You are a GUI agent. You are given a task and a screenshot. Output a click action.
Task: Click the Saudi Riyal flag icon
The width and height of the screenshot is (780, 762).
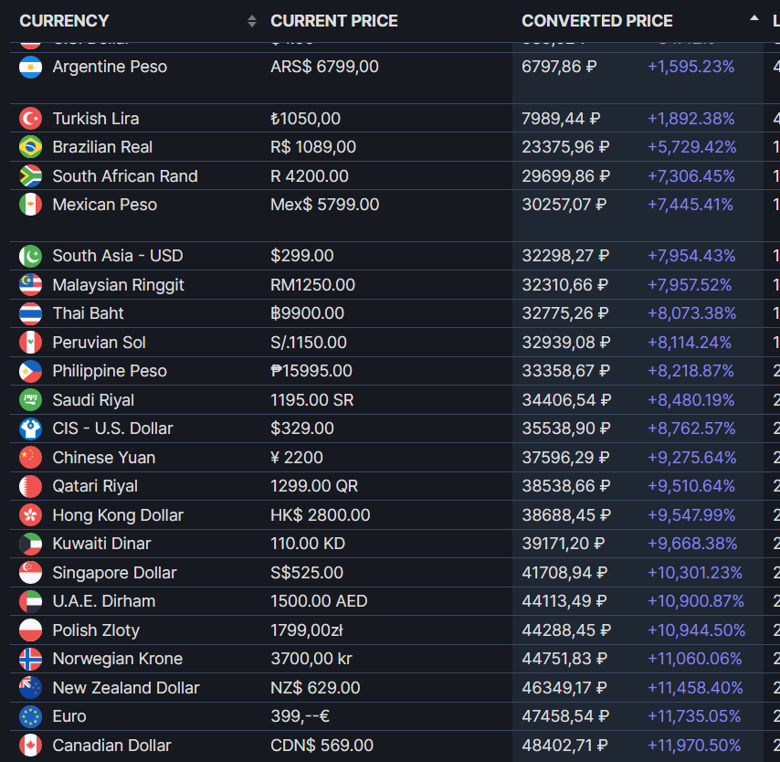pos(31,400)
